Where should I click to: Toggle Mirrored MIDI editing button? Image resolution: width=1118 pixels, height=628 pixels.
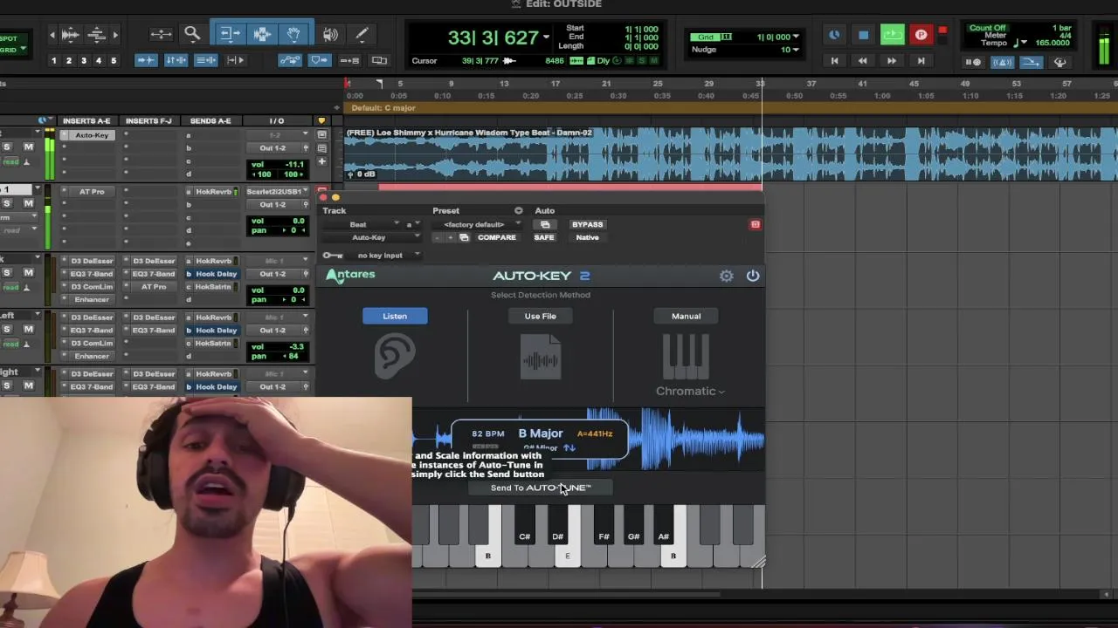pyautogui.click(x=349, y=60)
